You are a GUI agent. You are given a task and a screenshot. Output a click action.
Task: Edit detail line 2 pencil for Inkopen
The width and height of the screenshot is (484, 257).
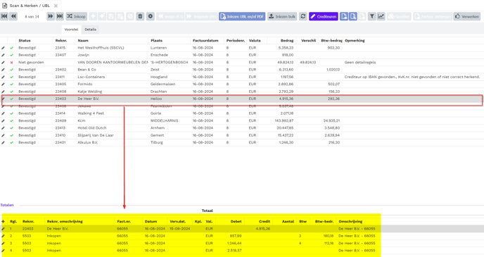click(3, 236)
